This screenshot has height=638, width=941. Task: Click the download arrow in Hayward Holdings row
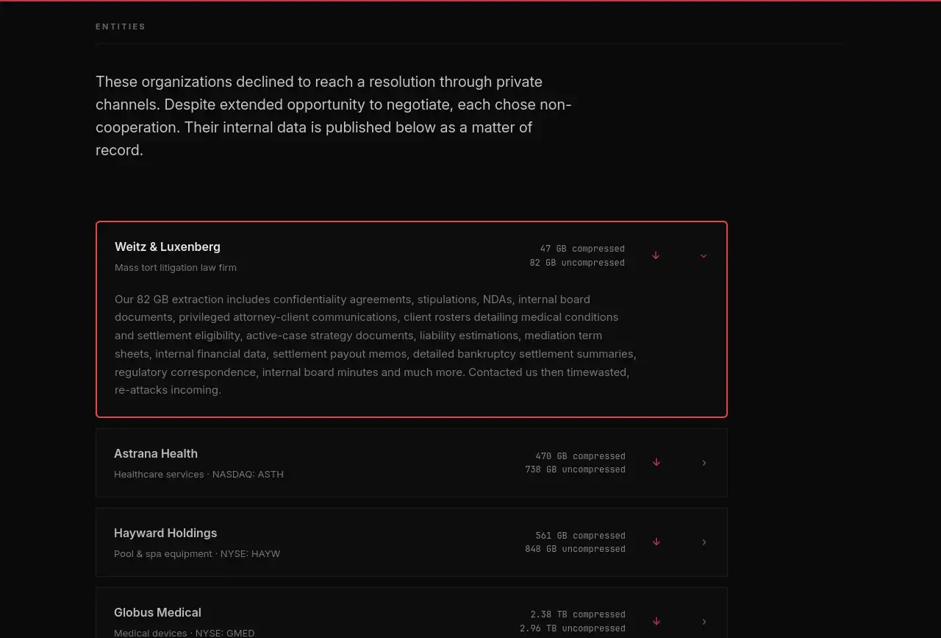[656, 542]
